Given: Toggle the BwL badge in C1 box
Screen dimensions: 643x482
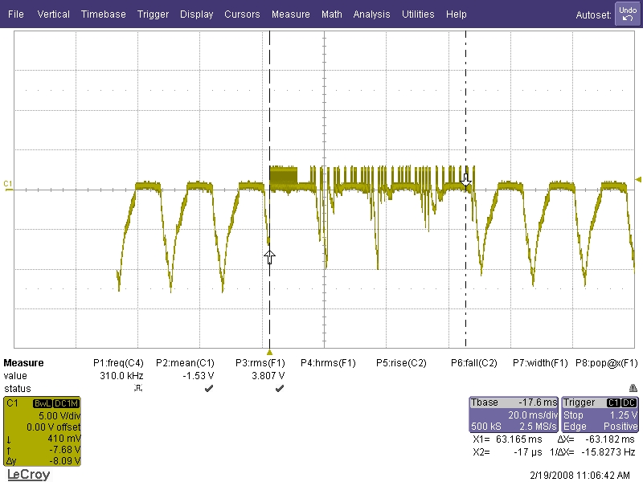Looking at the screenshot, I should pos(43,403).
